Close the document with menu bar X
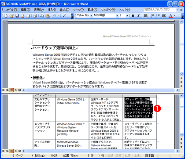185x159 pixels. pos(181,10)
